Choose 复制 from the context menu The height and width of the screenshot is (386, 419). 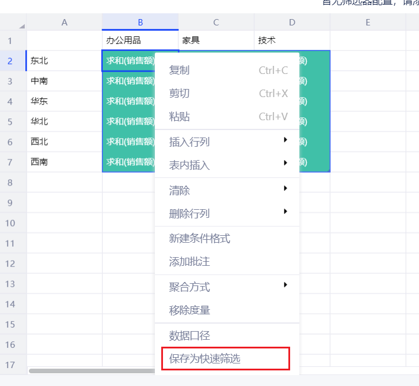pos(179,70)
